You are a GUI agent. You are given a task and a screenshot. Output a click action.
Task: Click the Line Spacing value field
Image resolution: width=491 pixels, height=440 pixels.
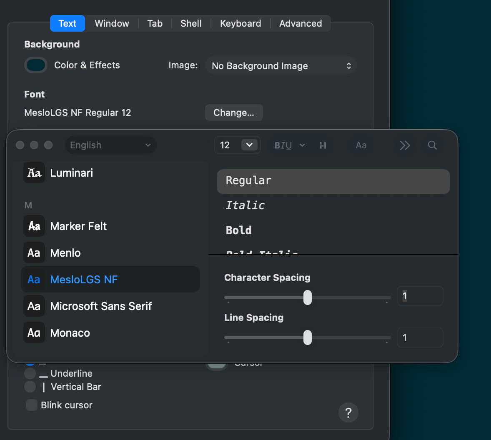pyautogui.click(x=420, y=337)
